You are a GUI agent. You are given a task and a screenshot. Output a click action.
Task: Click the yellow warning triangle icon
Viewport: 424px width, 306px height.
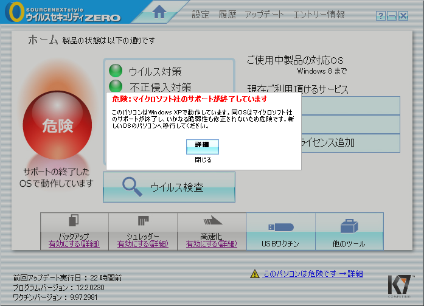tap(255, 274)
